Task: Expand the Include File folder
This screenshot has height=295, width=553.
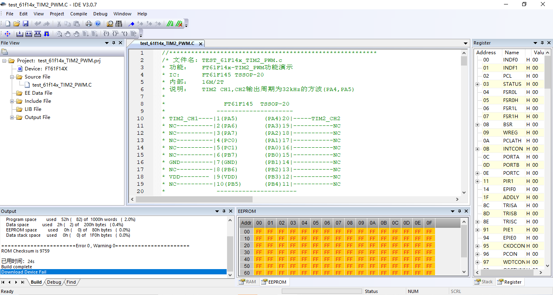Action: click(x=12, y=101)
